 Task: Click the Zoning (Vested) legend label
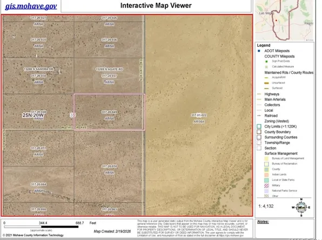tap(277, 121)
